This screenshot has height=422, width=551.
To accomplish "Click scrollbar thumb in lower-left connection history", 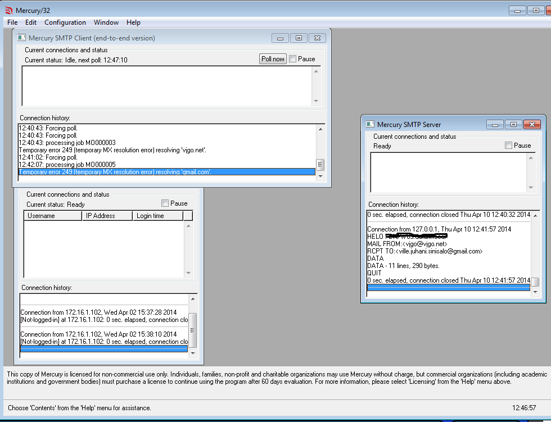I will 192,330.
